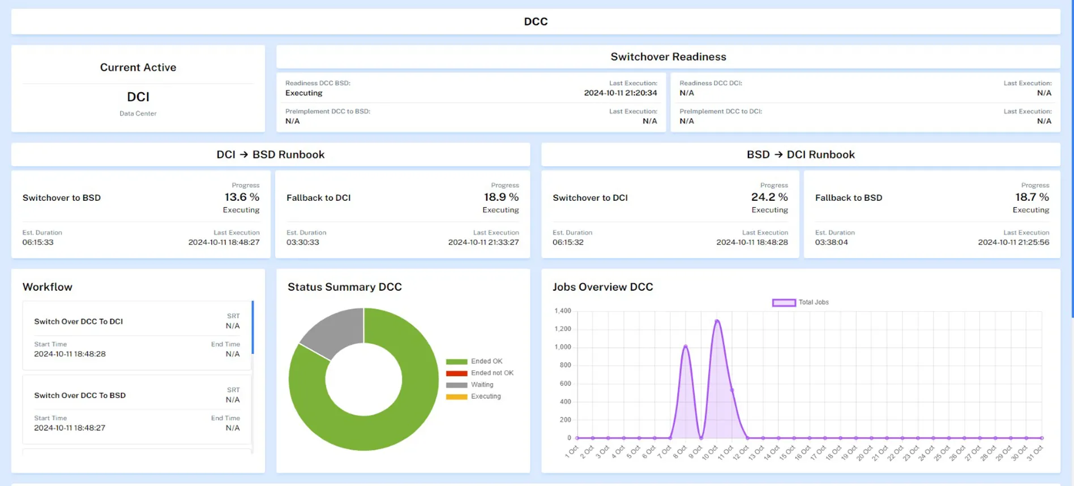The image size is (1074, 486).
Task: Click PreImplement DCC to DCI label
Action: [x=721, y=111]
